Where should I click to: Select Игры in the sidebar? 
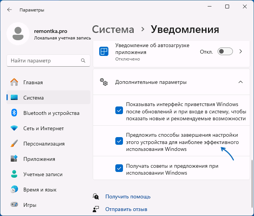pos(30,205)
